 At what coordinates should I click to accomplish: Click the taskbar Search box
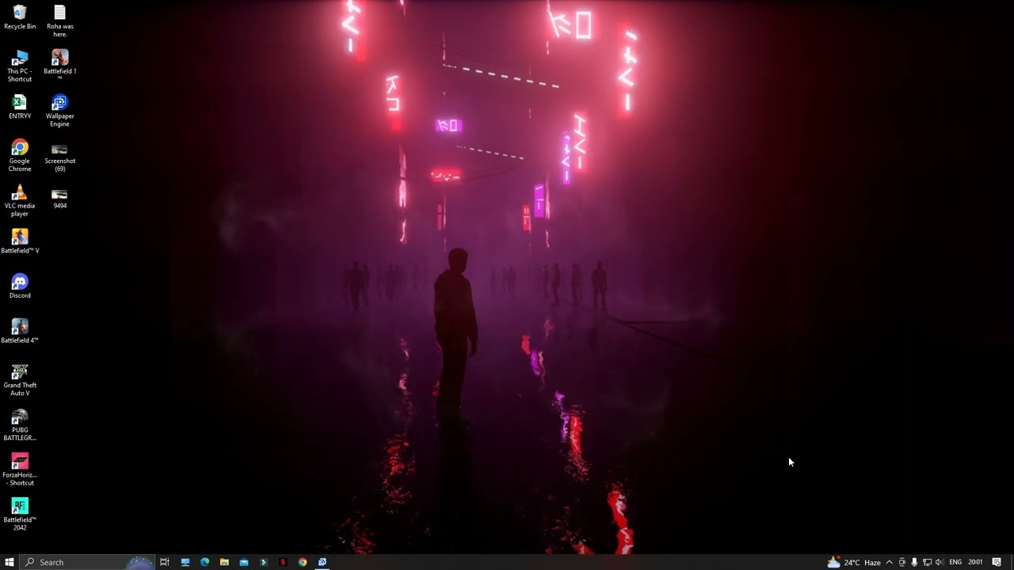click(87, 562)
